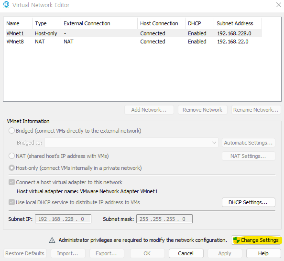Click the warning triangle icon near administrator message
The image size is (284, 261).
tap(52, 240)
